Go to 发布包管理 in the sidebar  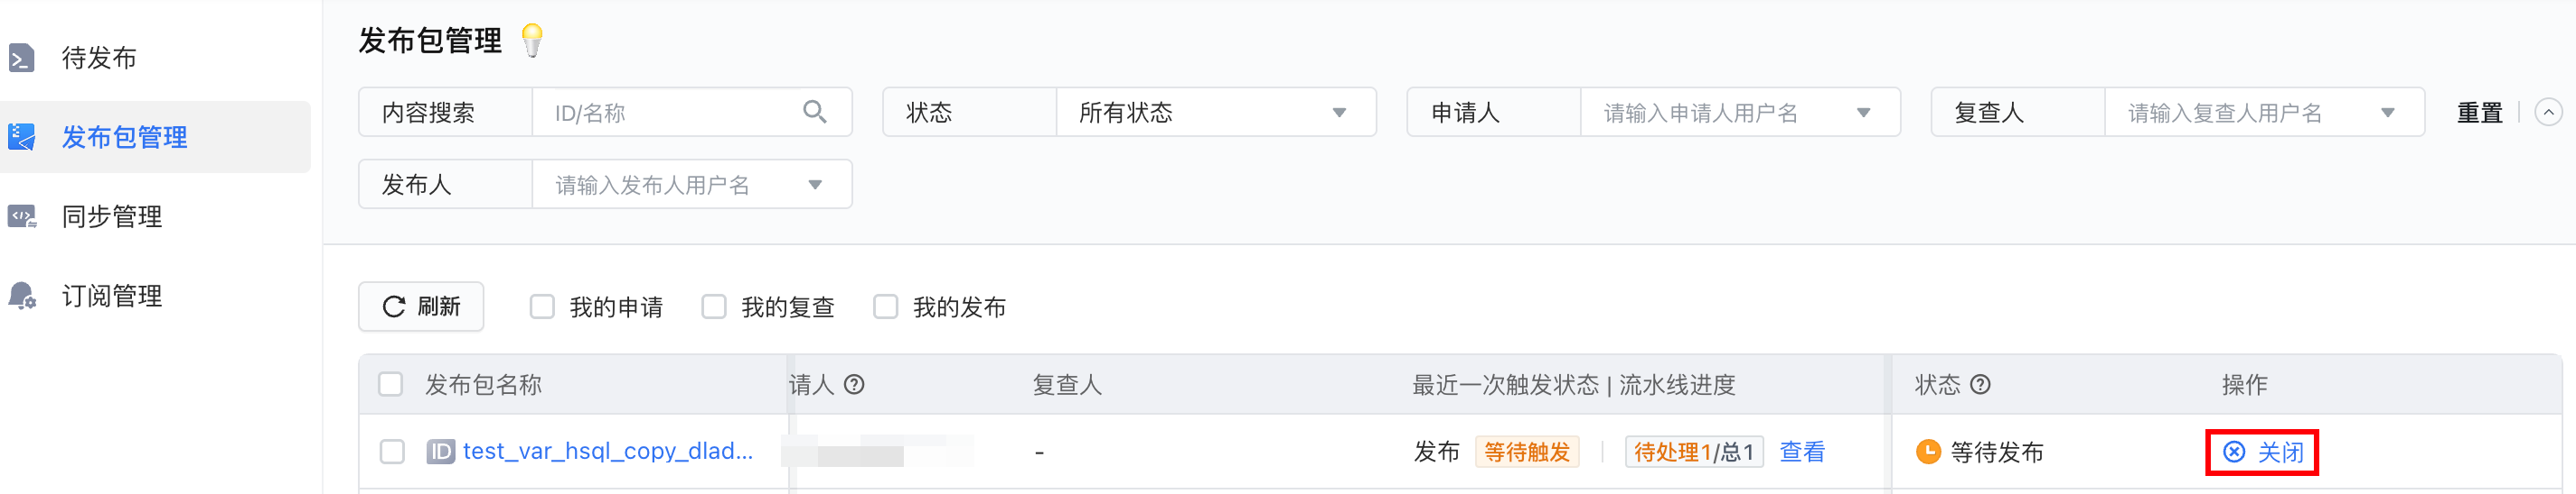[124, 137]
